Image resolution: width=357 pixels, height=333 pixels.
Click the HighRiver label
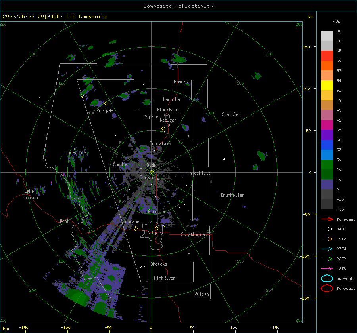coord(165,278)
